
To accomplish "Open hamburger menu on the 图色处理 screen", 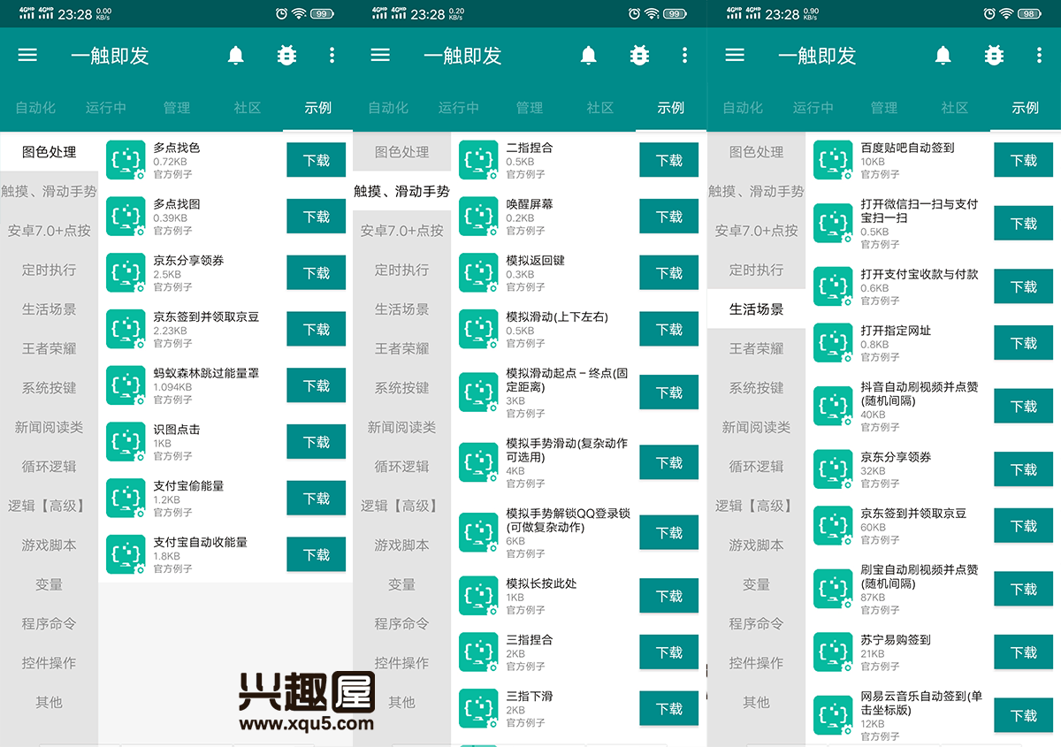I will (27, 55).
